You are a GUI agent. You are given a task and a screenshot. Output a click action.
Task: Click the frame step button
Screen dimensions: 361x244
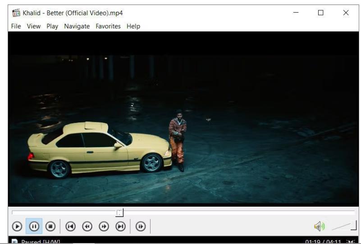tap(140, 226)
